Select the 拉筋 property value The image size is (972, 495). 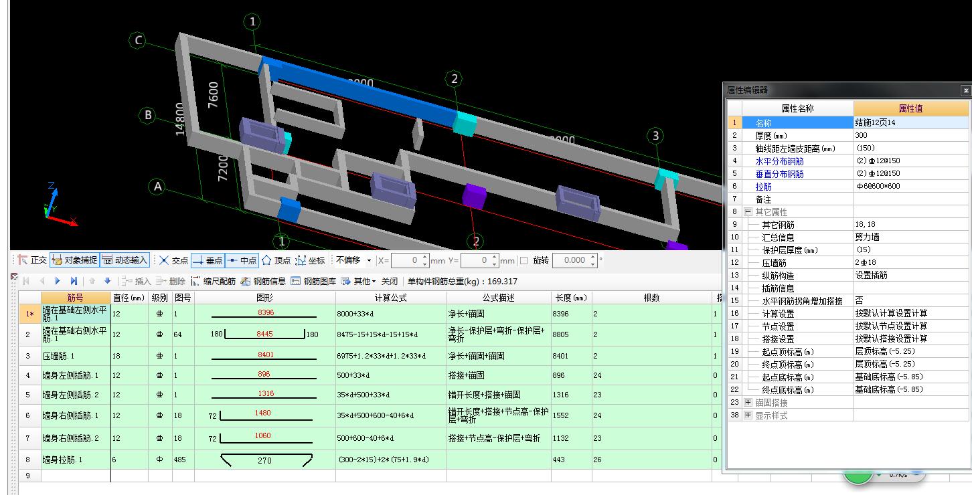tap(911, 186)
